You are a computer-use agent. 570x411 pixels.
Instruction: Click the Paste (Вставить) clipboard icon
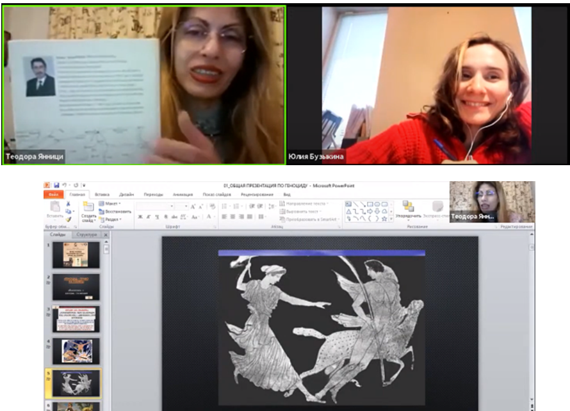(55, 207)
